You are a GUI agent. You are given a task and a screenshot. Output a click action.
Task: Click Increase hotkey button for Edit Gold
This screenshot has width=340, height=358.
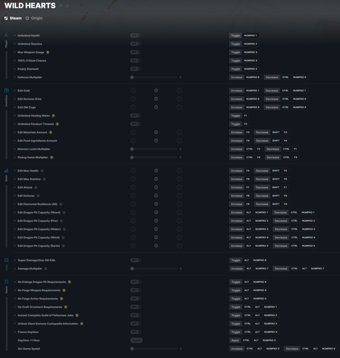coord(236,91)
